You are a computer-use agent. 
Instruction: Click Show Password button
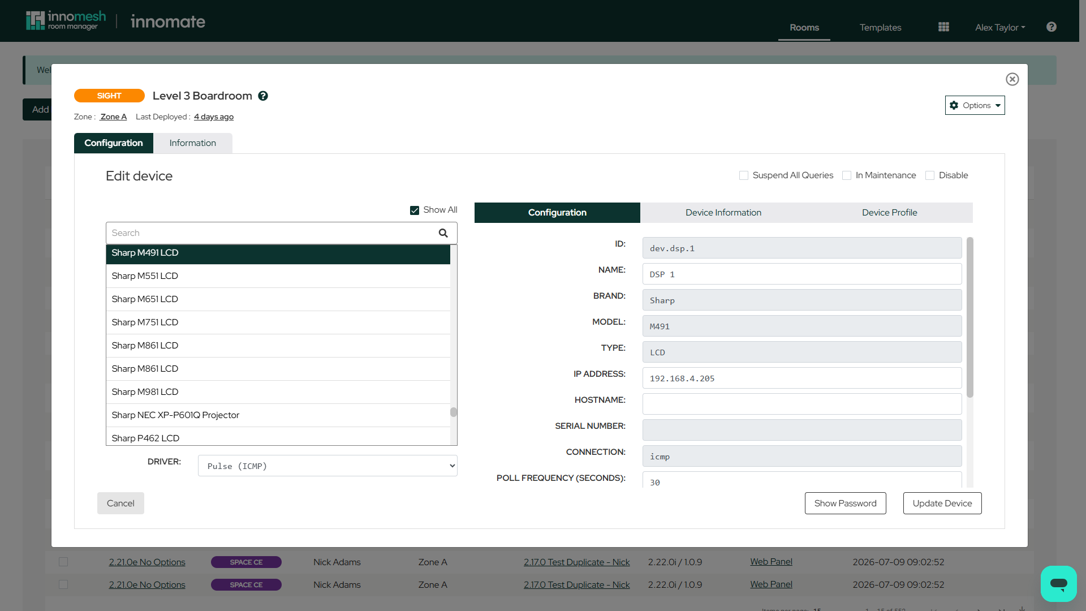tap(846, 503)
